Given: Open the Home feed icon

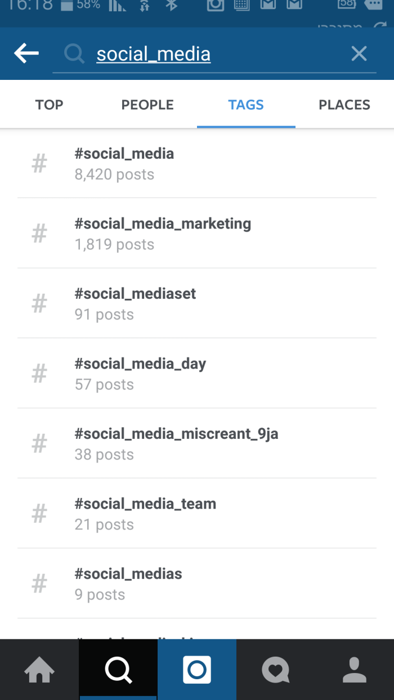Looking at the screenshot, I should coord(39,670).
